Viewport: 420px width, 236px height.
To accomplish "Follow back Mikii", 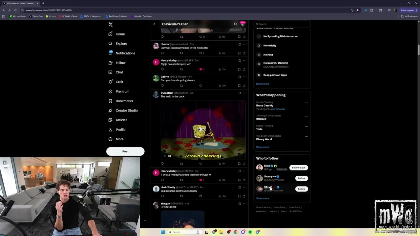I will [299, 167].
